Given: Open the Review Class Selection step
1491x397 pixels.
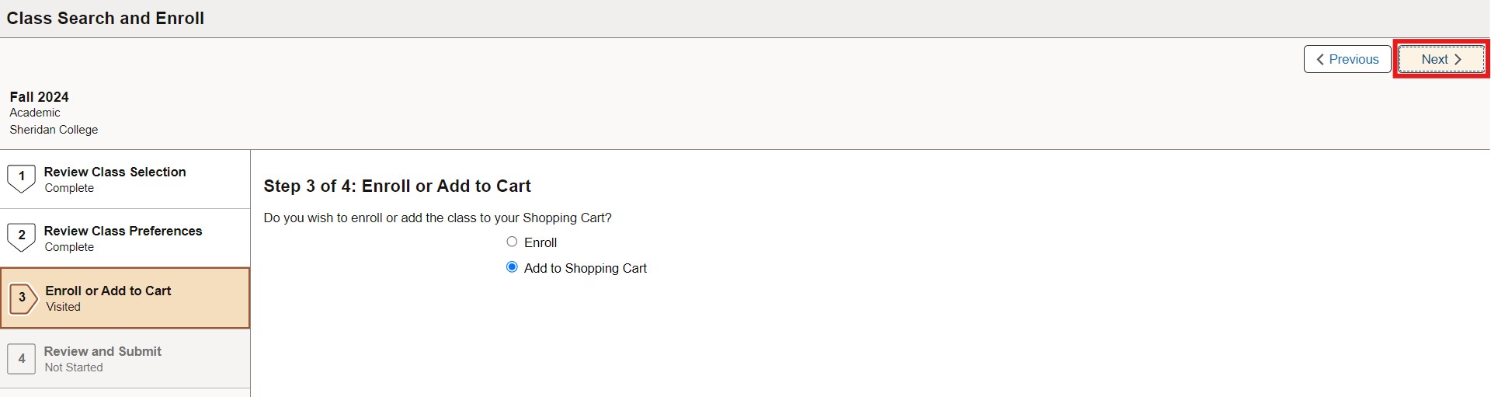Looking at the screenshot, I should click(115, 172).
